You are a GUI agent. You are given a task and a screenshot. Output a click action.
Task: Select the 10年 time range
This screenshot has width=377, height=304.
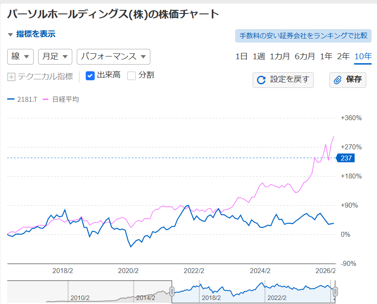[x=363, y=56]
